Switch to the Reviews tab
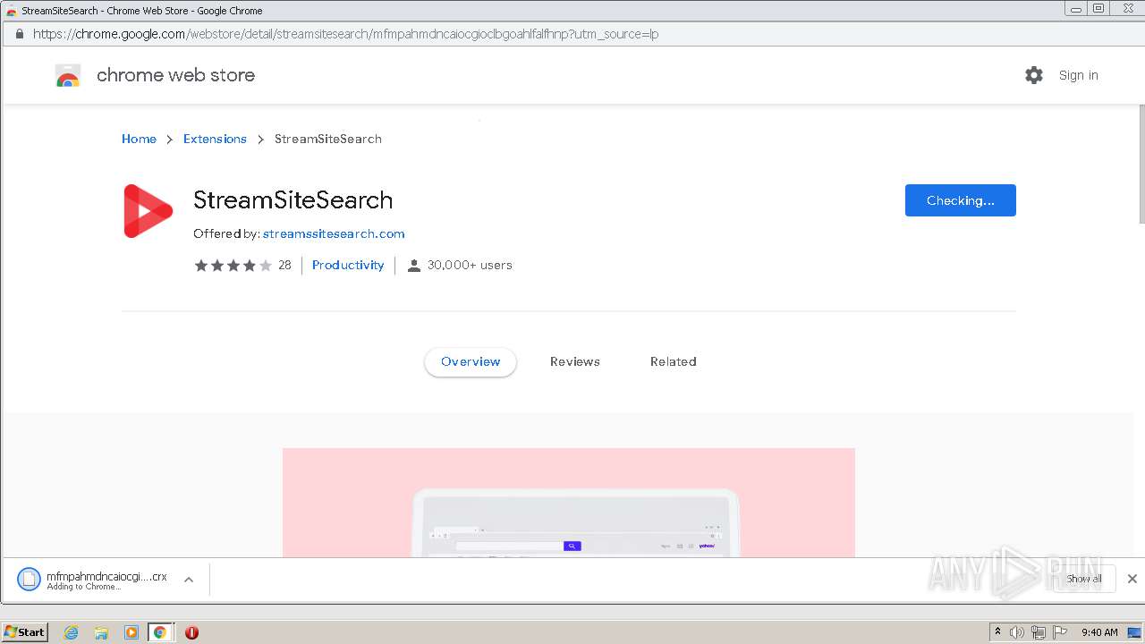This screenshot has height=644, width=1145. (575, 361)
